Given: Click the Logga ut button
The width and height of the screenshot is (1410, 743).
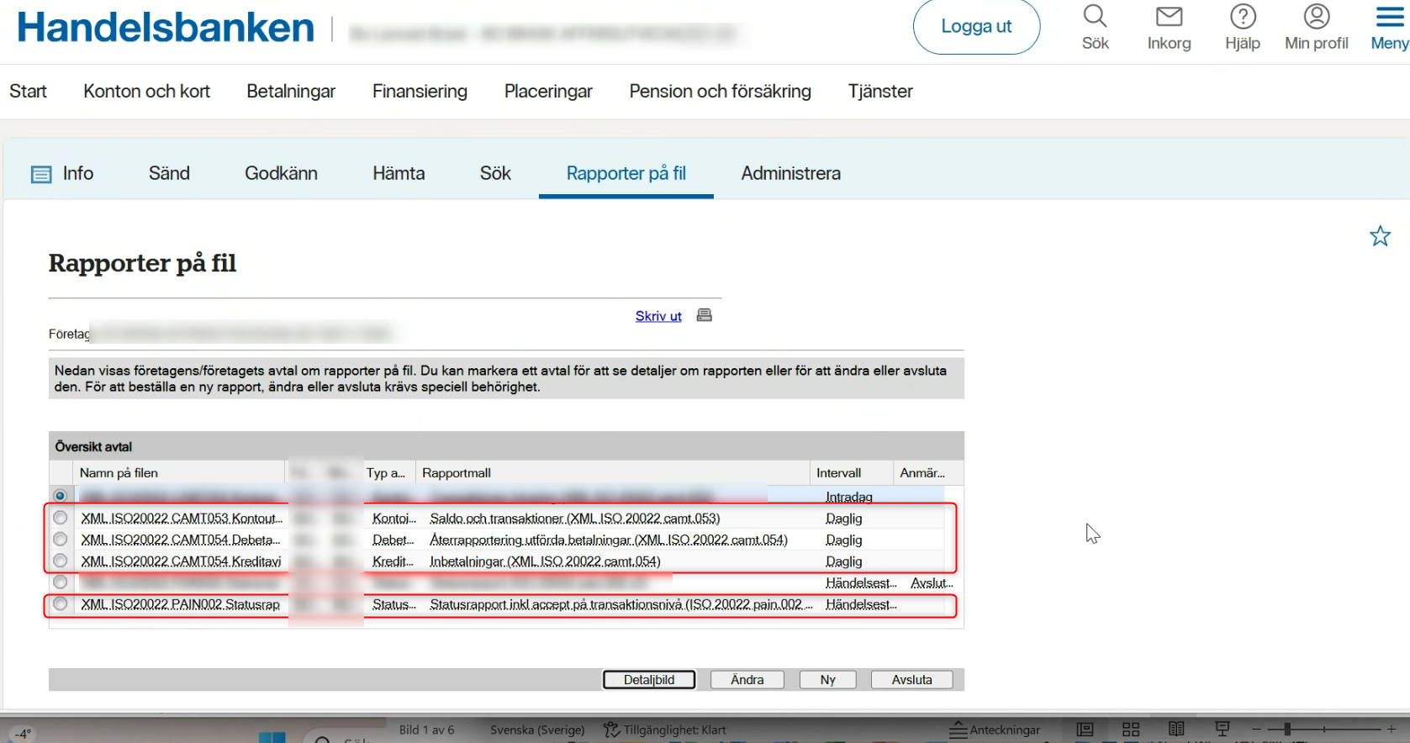Looking at the screenshot, I should pyautogui.click(x=976, y=27).
